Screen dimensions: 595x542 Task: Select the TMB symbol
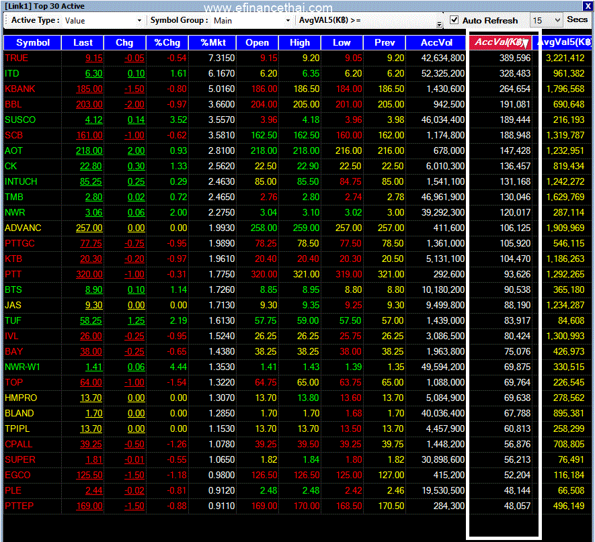click(14, 197)
